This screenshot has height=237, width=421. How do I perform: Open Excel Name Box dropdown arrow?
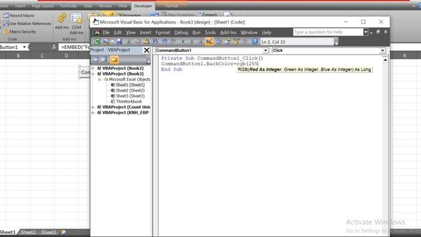click(x=24, y=47)
